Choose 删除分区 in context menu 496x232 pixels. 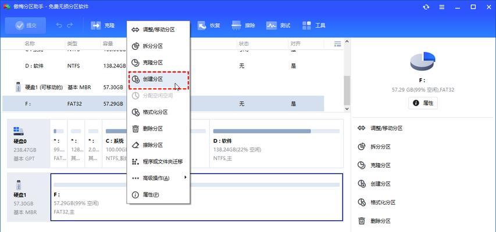point(158,128)
